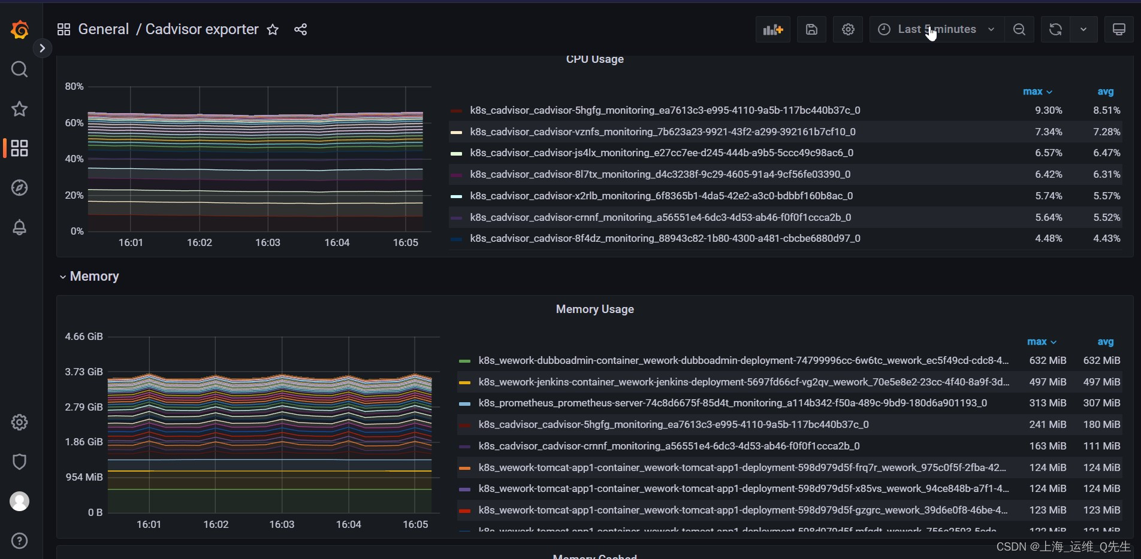Open the user profile avatar
The image size is (1141, 559).
pos(20,502)
